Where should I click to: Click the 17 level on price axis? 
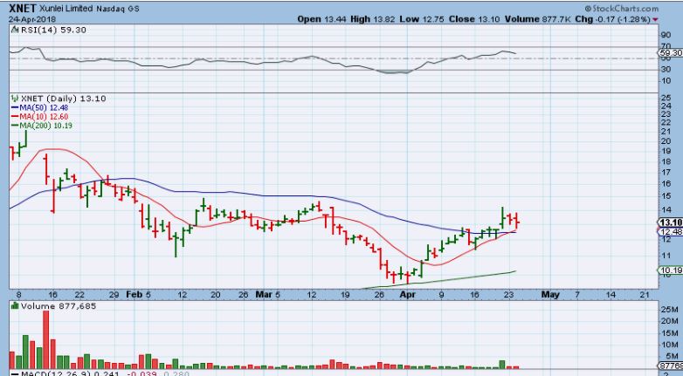tap(666, 173)
